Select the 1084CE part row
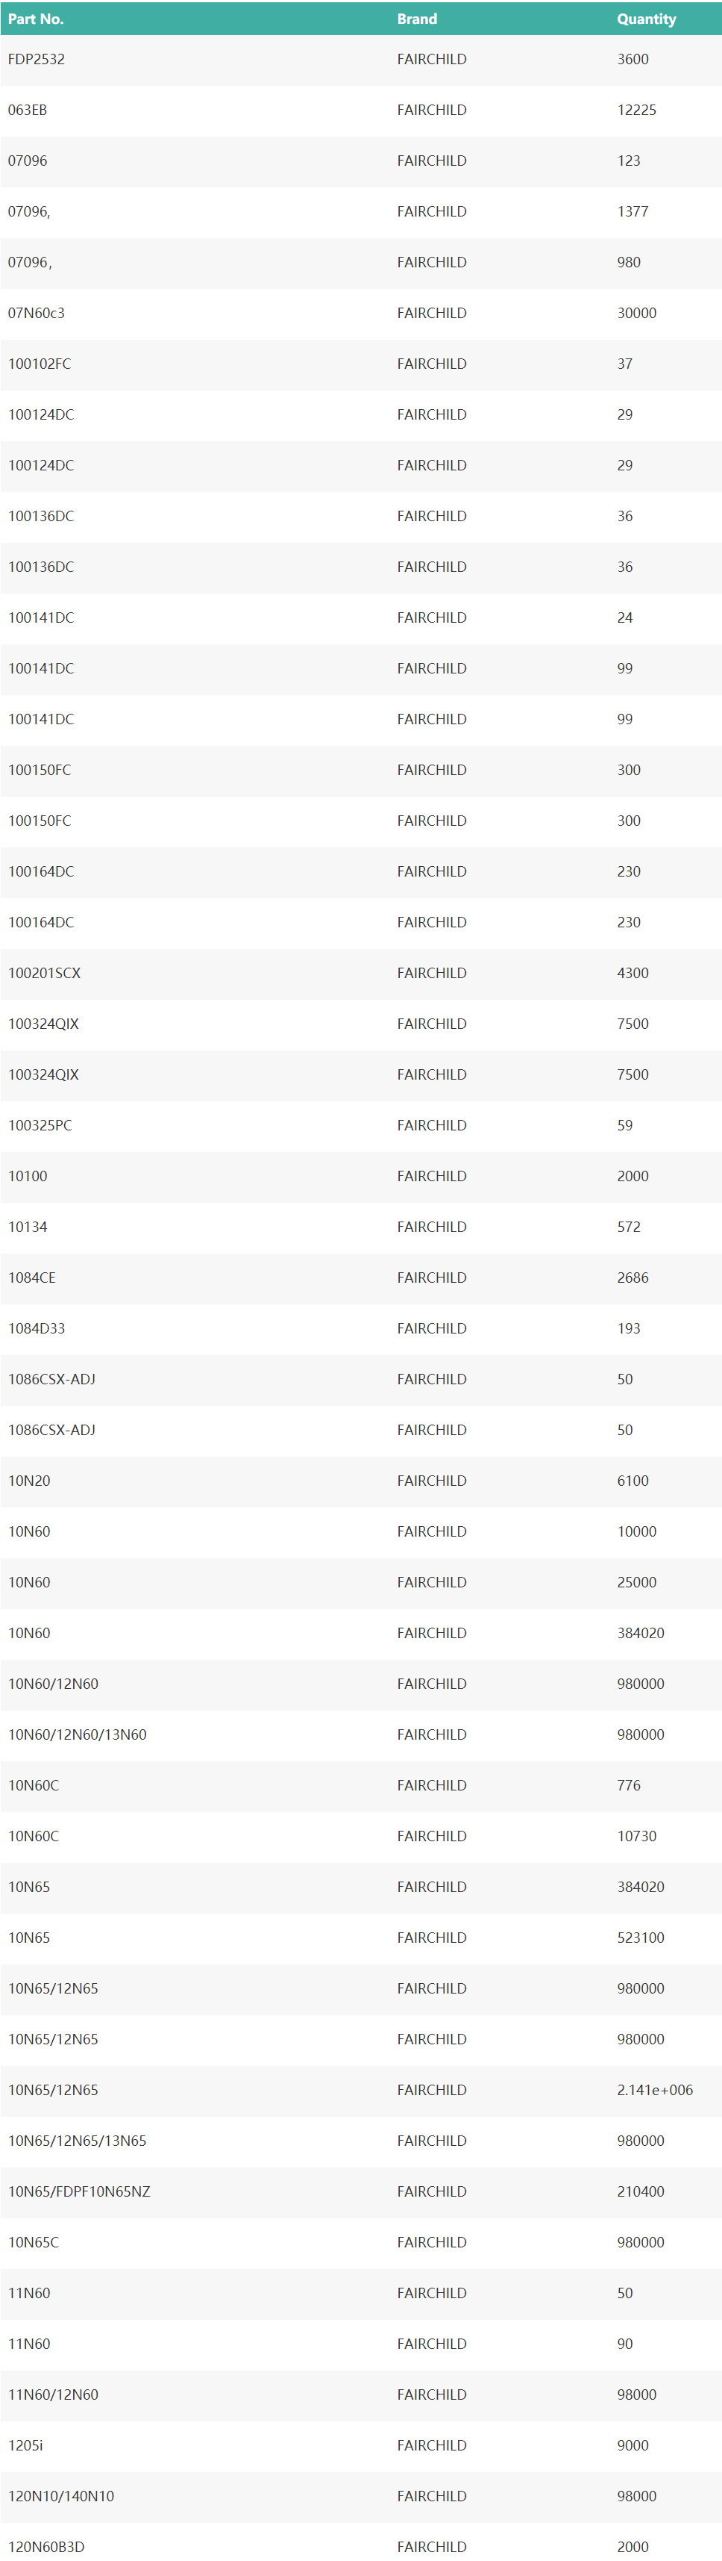 pos(32,1278)
